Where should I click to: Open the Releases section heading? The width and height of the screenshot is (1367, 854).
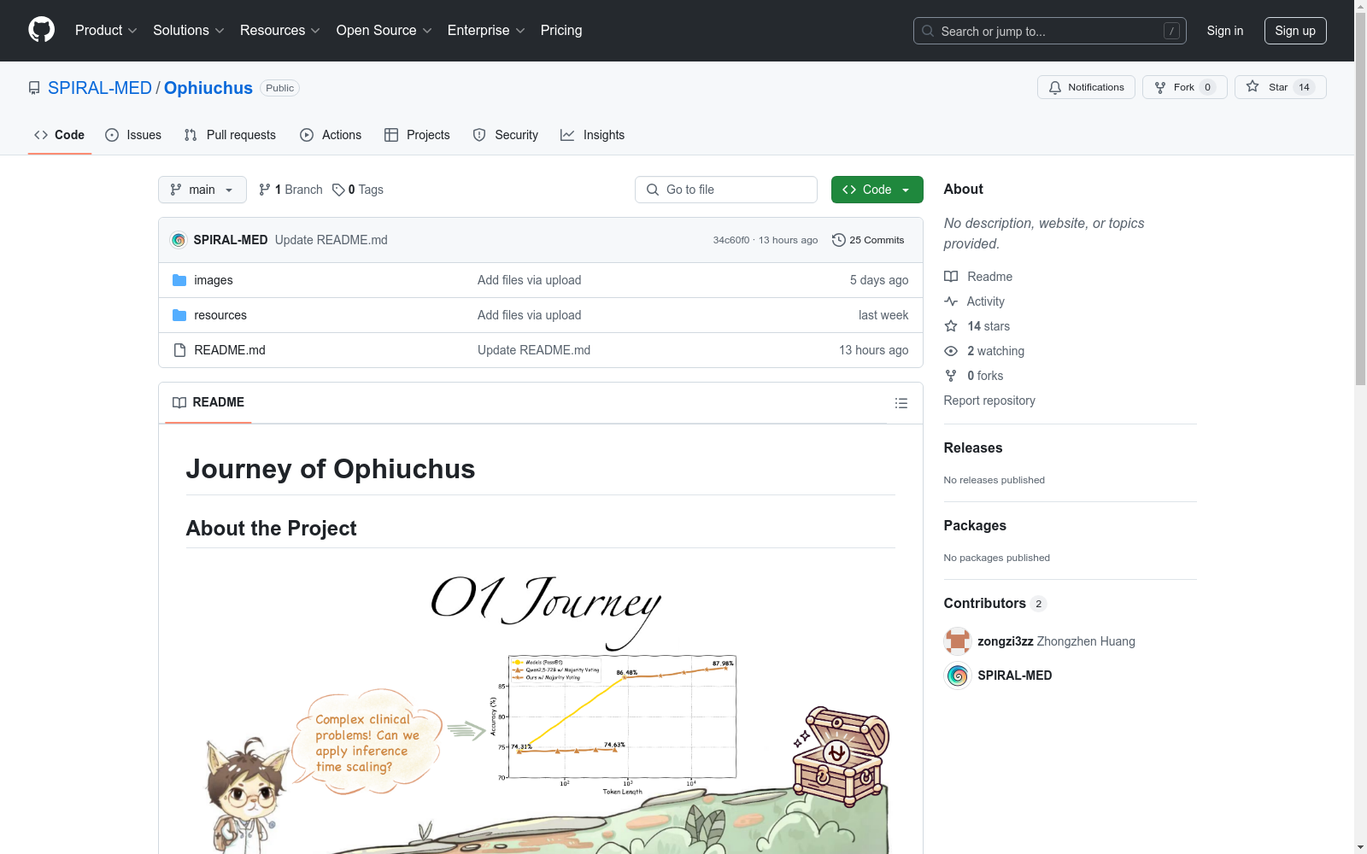[x=973, y=447]
